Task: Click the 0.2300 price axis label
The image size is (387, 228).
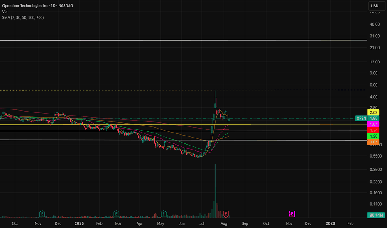Action: (x=376, y=182)
